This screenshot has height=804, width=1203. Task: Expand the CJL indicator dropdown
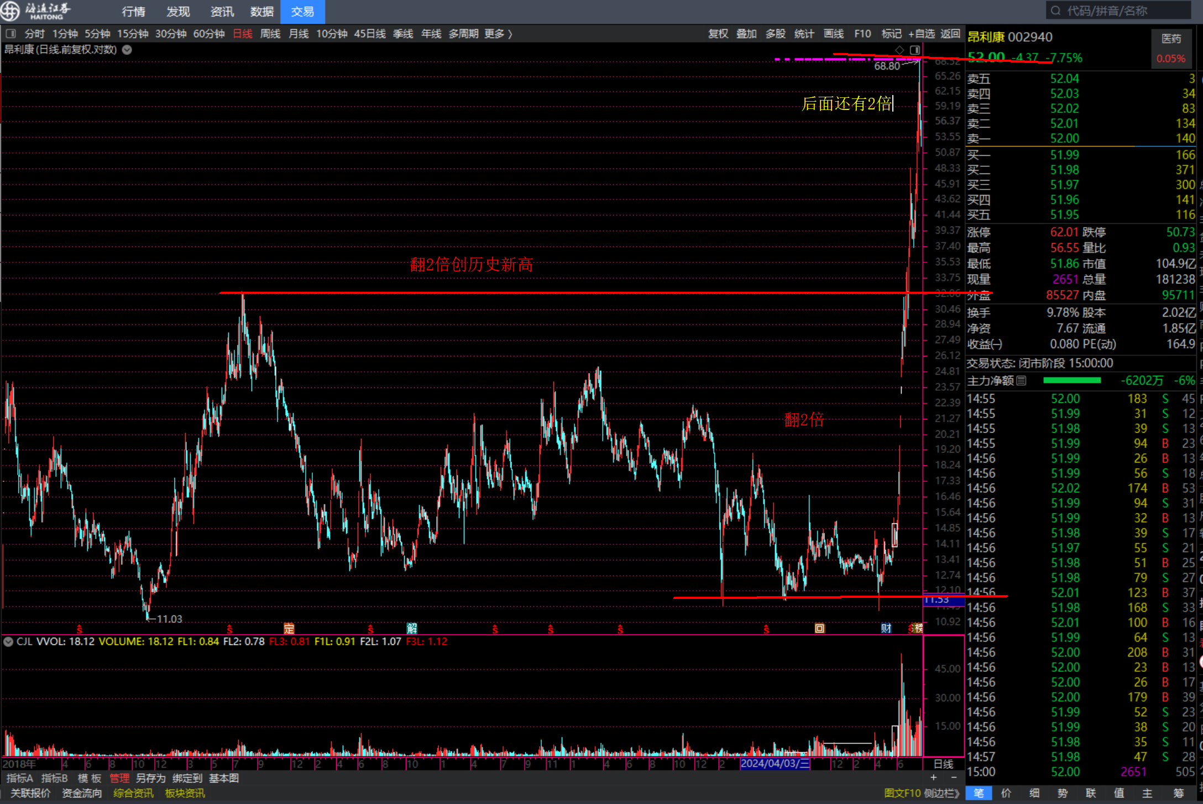coord(8,642)
